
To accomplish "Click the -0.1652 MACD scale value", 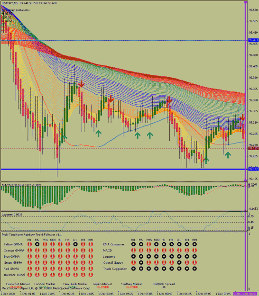I will pos(253,208).
